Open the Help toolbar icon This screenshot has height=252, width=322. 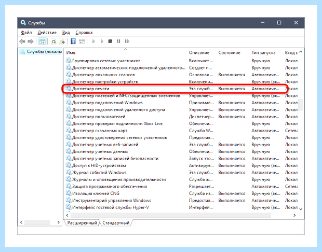73,41
